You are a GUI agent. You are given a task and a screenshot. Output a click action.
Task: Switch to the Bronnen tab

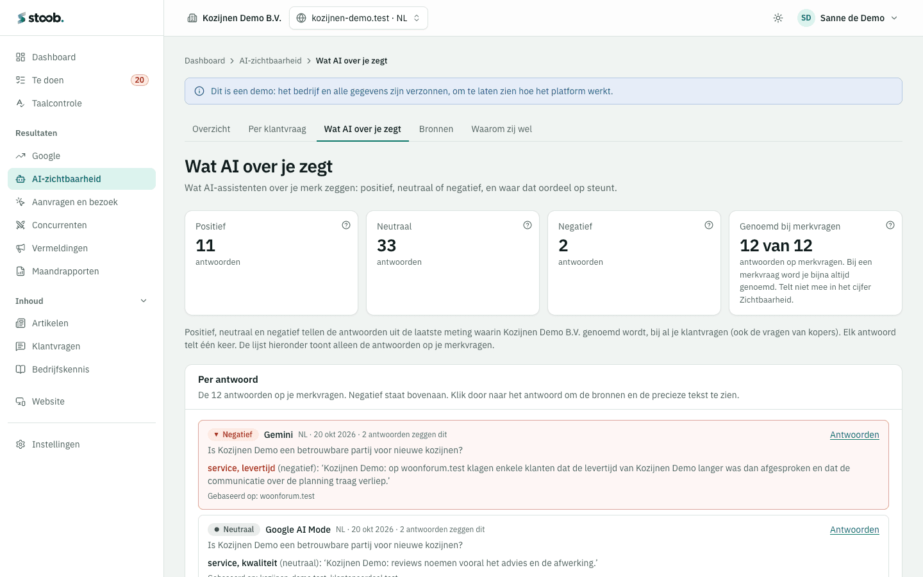436,129
